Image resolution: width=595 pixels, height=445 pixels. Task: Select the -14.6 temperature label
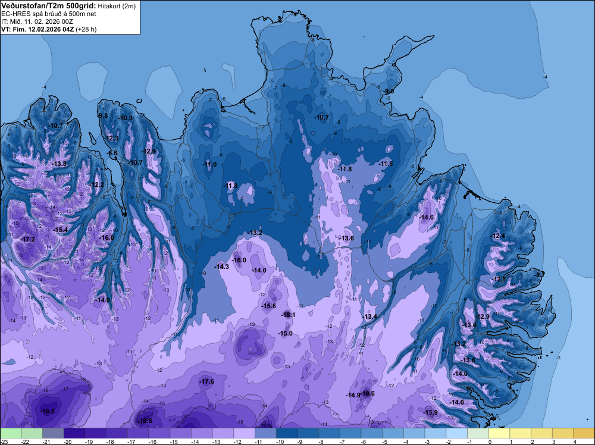(x=426, y=217)
